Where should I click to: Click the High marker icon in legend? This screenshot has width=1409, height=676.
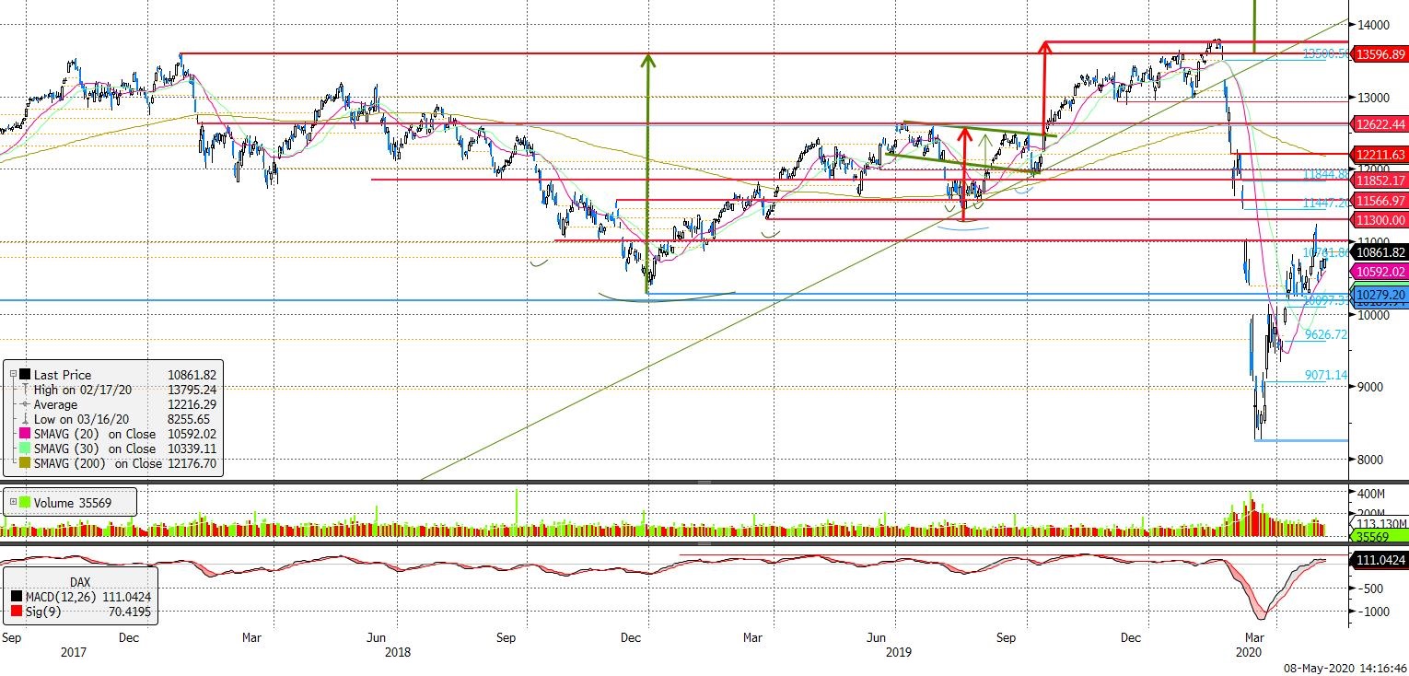coord(24,390)
